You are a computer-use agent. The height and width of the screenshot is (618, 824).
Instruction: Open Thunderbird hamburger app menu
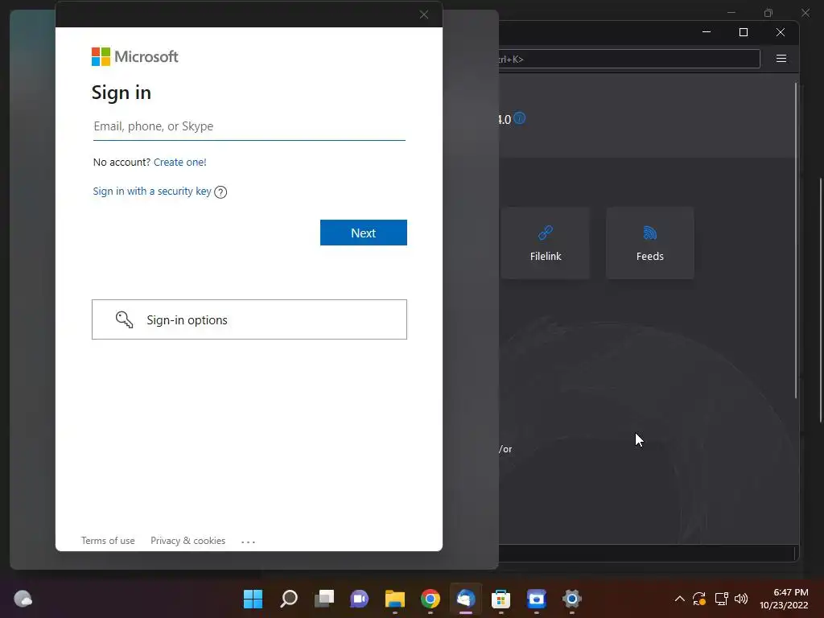(x=781, y=58)
